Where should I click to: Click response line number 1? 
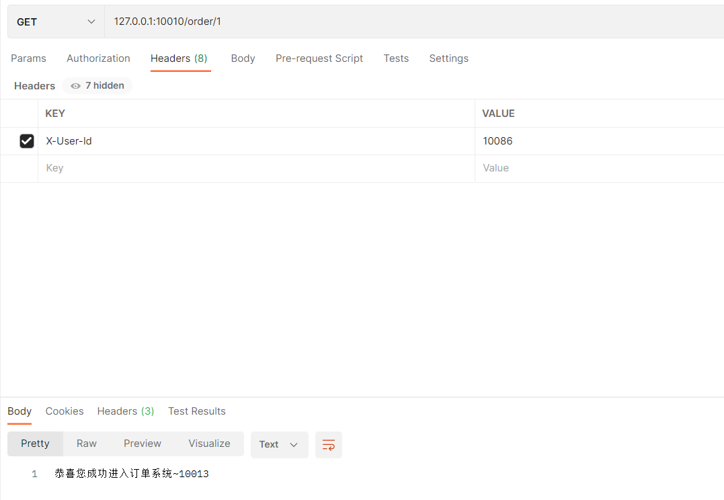point(35,474)
